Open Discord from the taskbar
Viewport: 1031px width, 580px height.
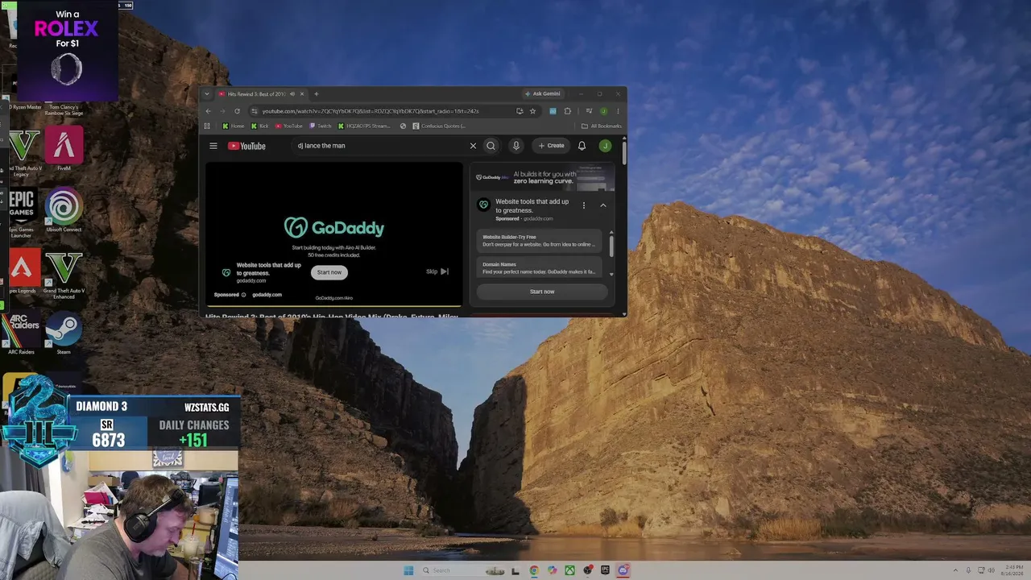click(x=623, y=570)
